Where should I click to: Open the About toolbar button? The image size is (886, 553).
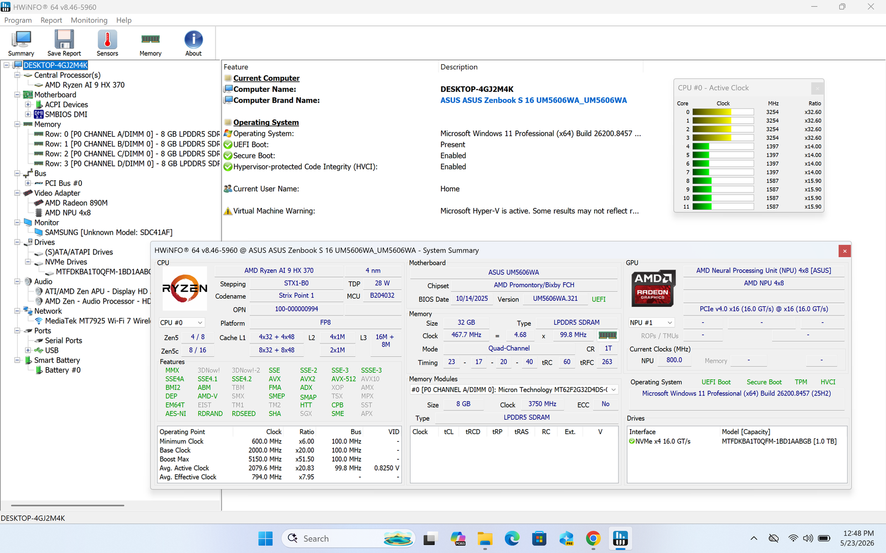193,43
